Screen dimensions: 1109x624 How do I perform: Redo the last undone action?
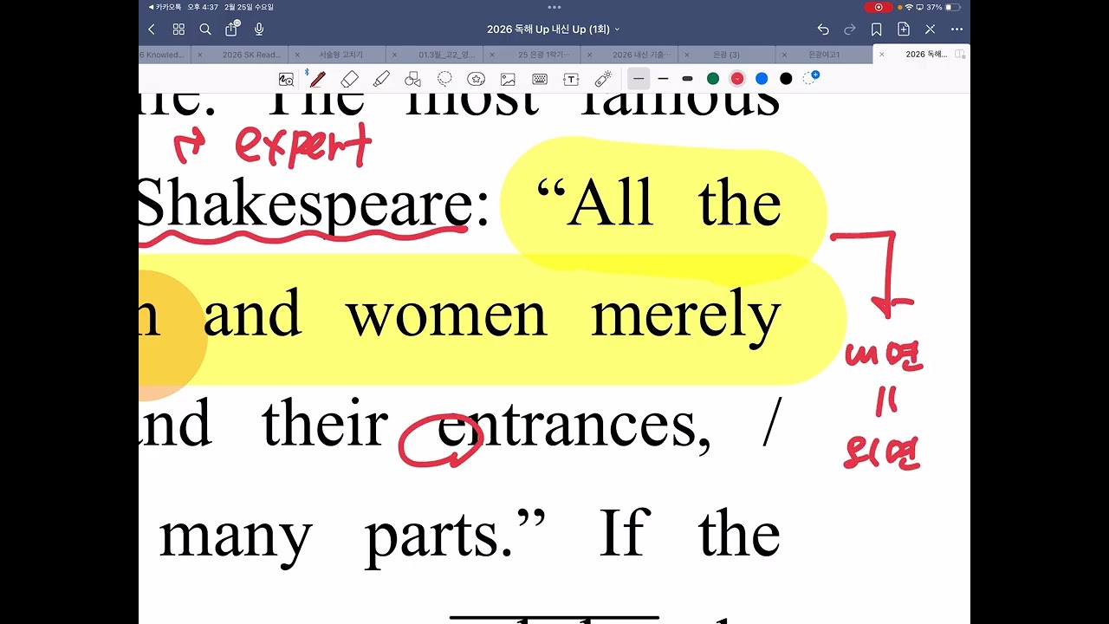(x=850, y=29)
